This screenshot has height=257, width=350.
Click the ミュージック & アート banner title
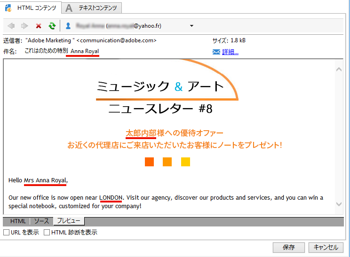coord(160,86)
